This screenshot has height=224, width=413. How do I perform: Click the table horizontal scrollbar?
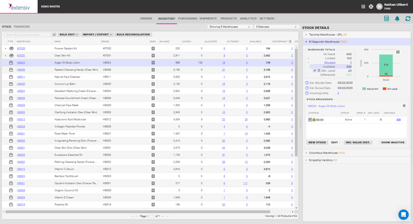[138, 212]
